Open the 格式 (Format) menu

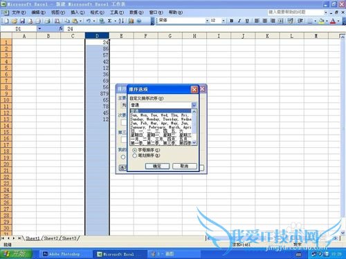(x=97, y=12)
